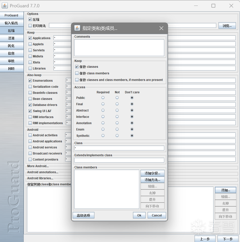Click the 添加字段 button
The image size is (240, 242).
point(152,173)
